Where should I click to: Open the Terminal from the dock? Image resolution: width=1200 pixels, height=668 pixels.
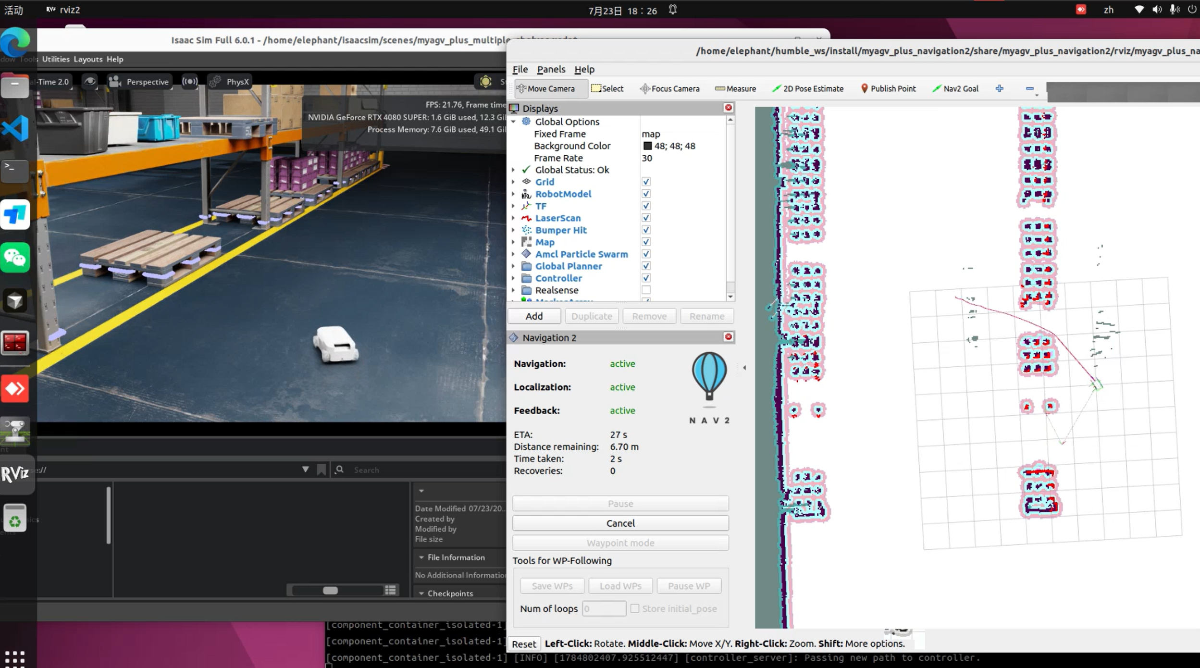click(15, 171)
